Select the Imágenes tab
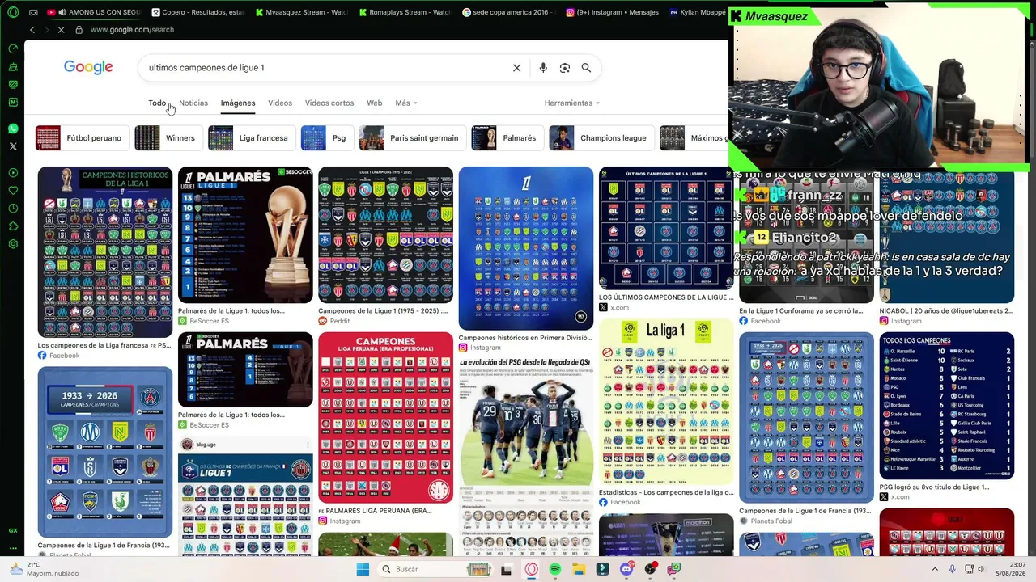This screenshot has width=1036, height=582. (x=238, y=103)
